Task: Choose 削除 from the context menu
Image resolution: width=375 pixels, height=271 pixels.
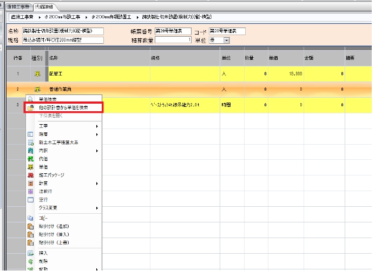Action: coord(43,261)
